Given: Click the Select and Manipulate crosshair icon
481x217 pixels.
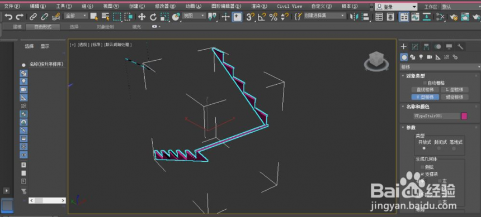Looking at the screenshot, I should tap(225, 17).
